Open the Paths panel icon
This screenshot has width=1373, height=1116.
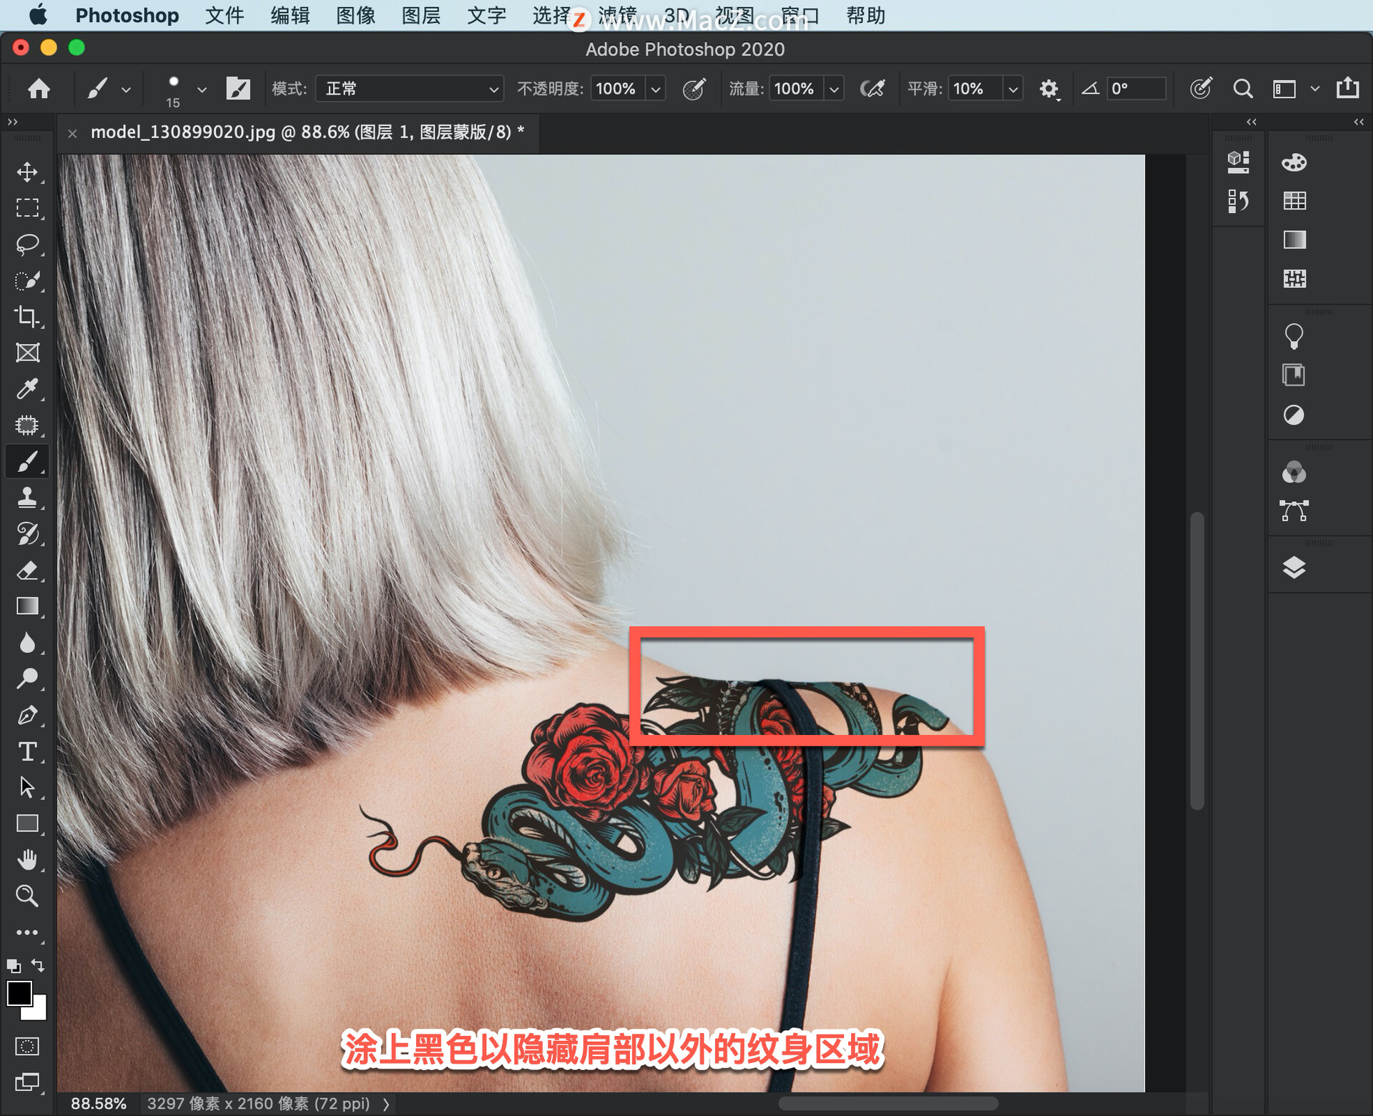point(1294,510)
